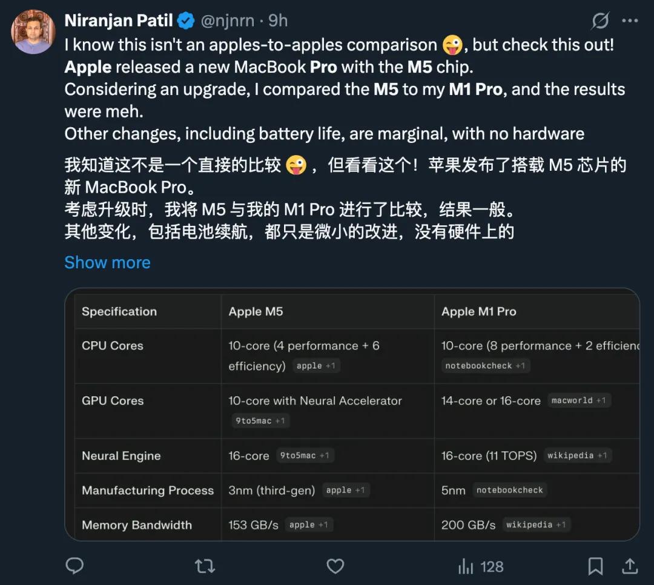Open notebookcheck source chip under M1 Pro CPU
This screenshot has width=654, height=585.
(x=485, y=366)
